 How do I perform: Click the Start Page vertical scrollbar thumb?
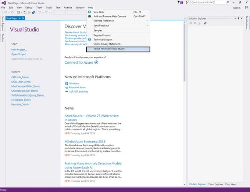coord(185,53)
